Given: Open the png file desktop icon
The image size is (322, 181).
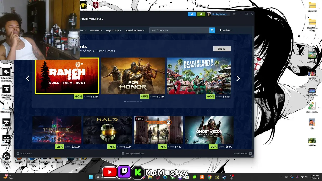Looking at the screenshot, I should 312,107.
